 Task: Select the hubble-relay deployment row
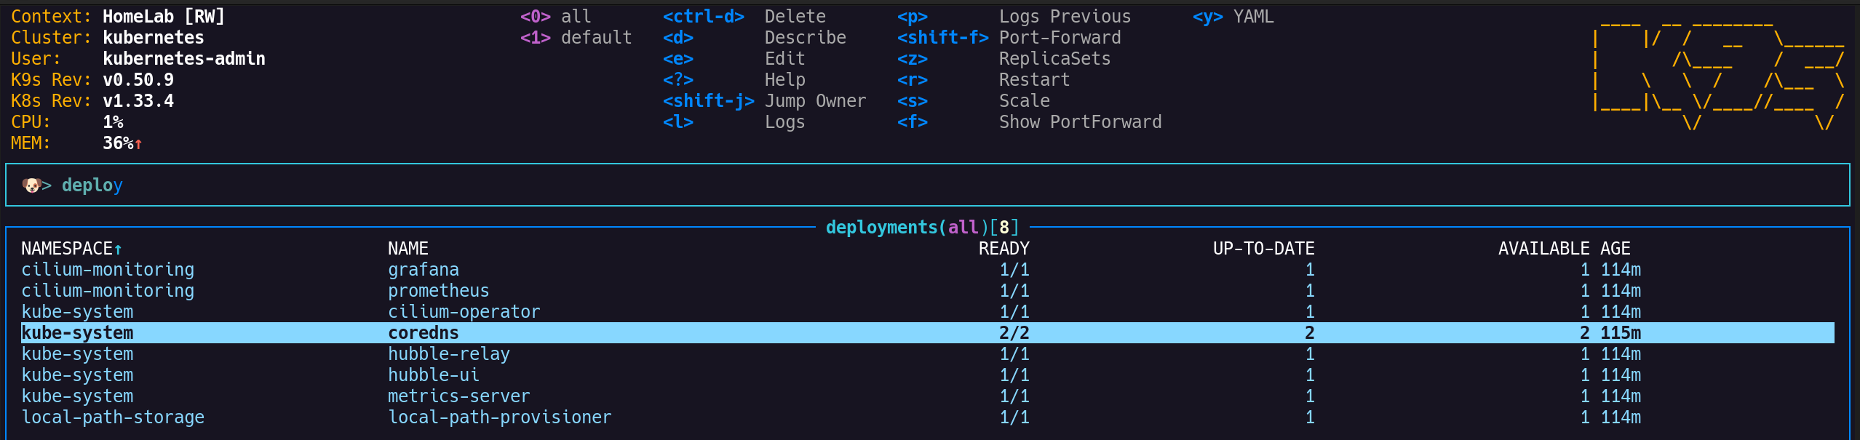pyautogui.click(x=927, y=354)
